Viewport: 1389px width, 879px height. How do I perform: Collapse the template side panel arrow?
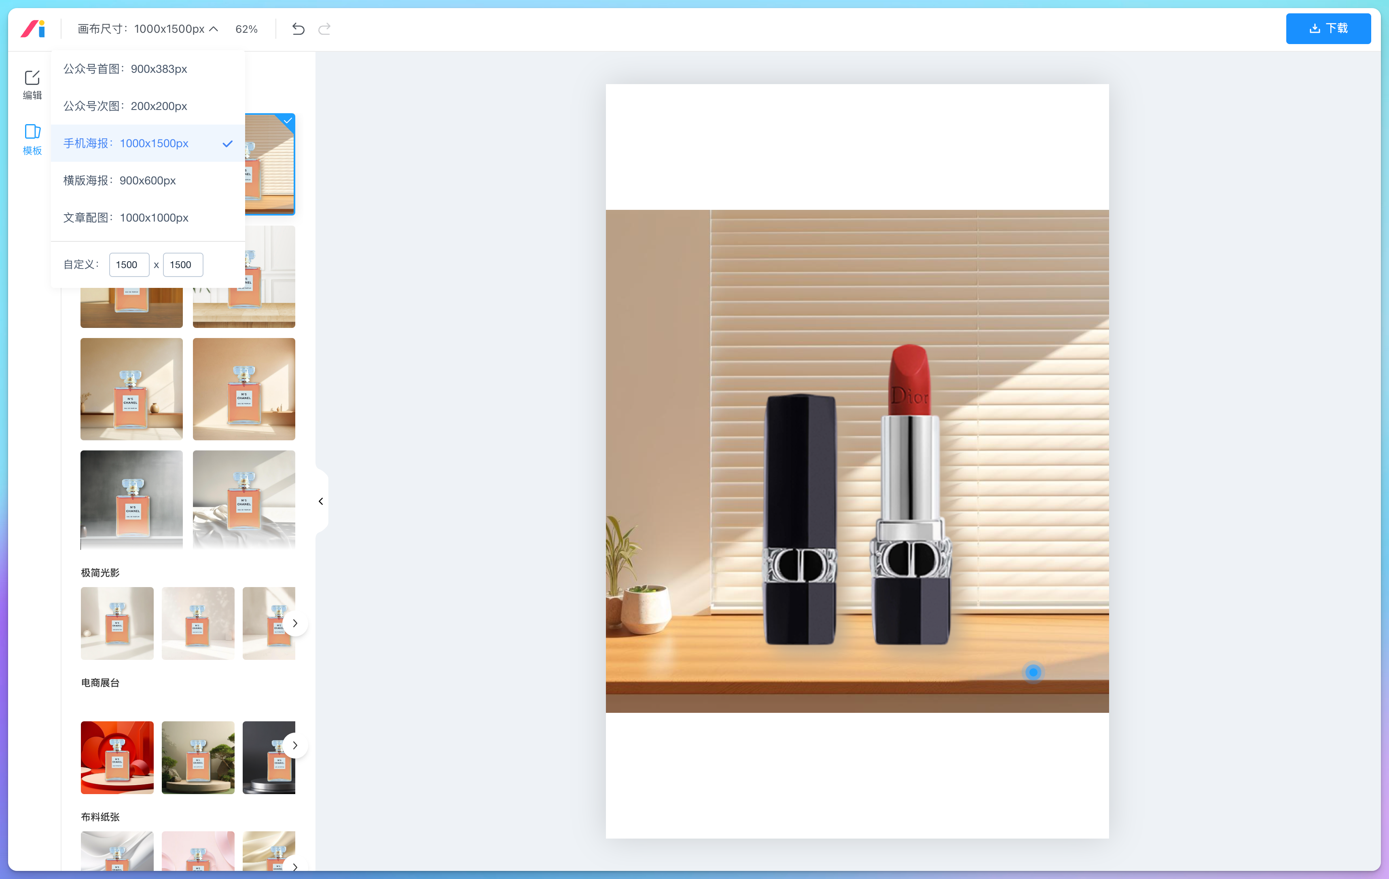321,501
